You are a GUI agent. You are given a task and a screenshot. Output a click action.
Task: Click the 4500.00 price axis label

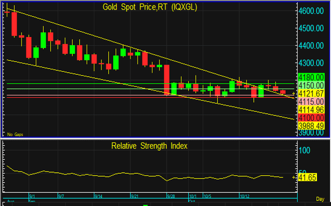(311, 28)
